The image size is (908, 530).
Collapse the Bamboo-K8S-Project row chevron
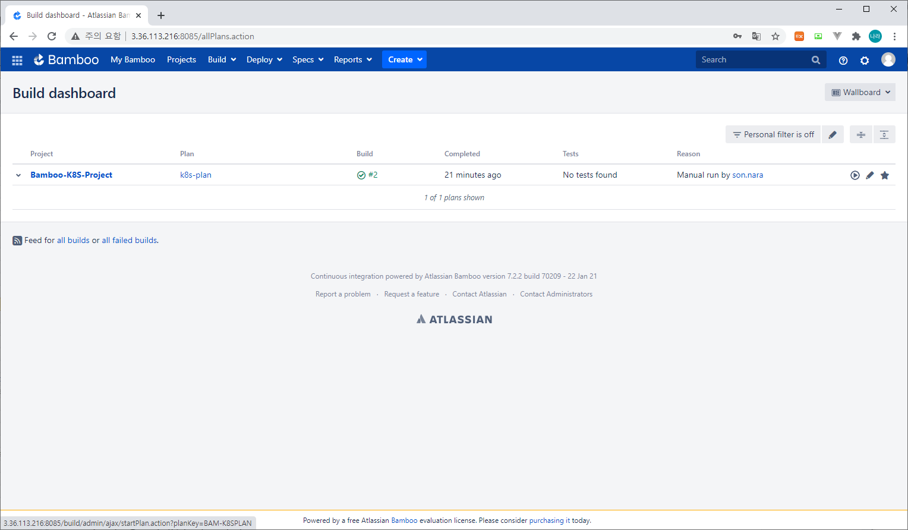tap(18, 175)
